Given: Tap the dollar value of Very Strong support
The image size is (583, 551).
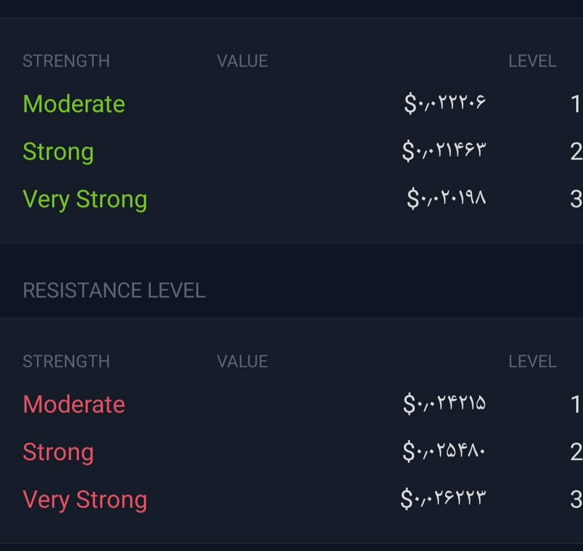Looking at the screenshot, I should 446,198.
